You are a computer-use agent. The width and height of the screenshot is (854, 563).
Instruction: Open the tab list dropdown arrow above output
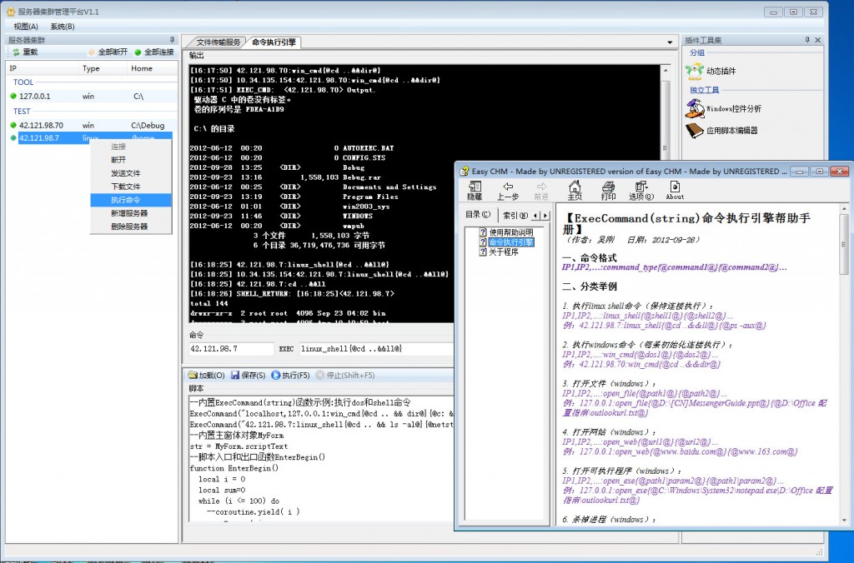coord(670,42)
